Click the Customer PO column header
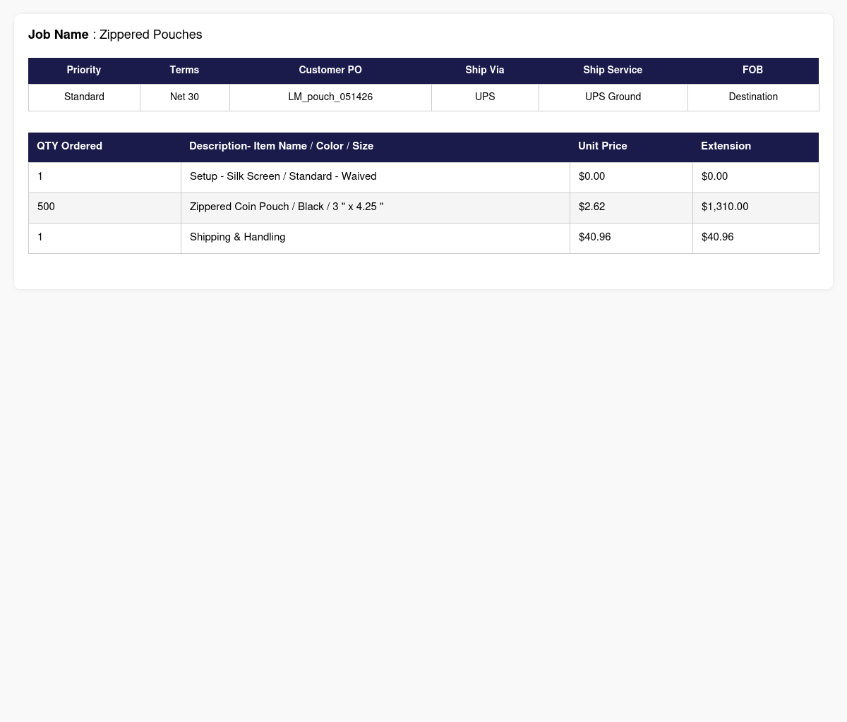847x722 pixels. pyautogui.click(x=330, y=71)
